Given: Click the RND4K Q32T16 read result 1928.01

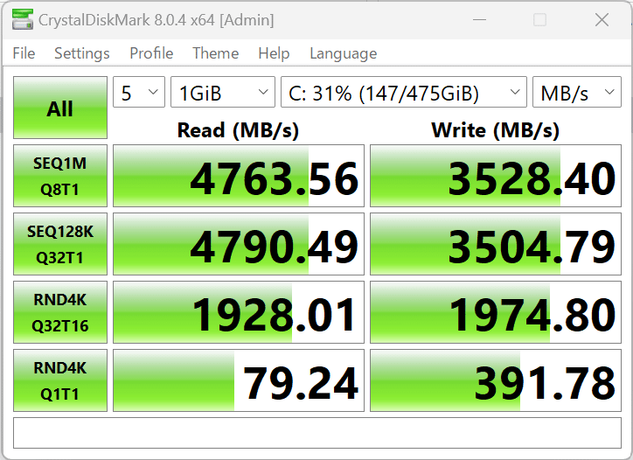Looking at the screenshot, I should point(239,312).
